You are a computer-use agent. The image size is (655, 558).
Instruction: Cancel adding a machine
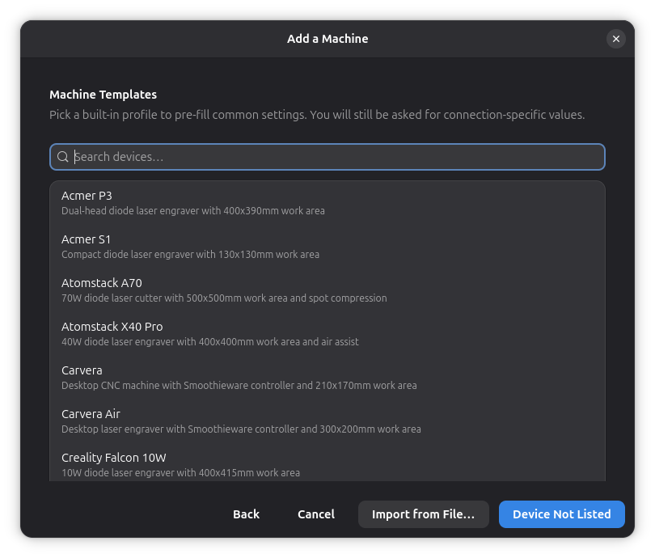tap(316, 514)
